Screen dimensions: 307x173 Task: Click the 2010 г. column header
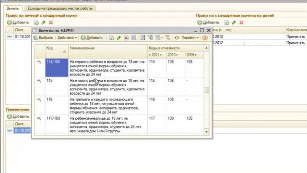176,55
